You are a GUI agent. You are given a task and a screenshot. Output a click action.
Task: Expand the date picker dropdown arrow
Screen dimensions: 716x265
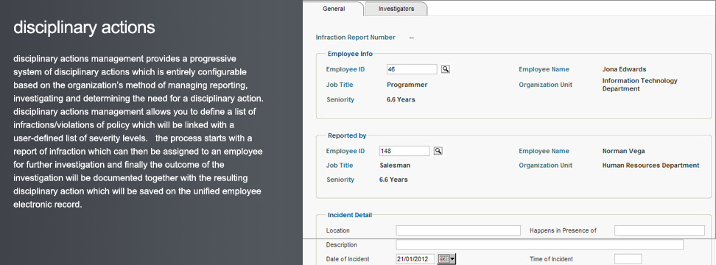pos(452,259)
